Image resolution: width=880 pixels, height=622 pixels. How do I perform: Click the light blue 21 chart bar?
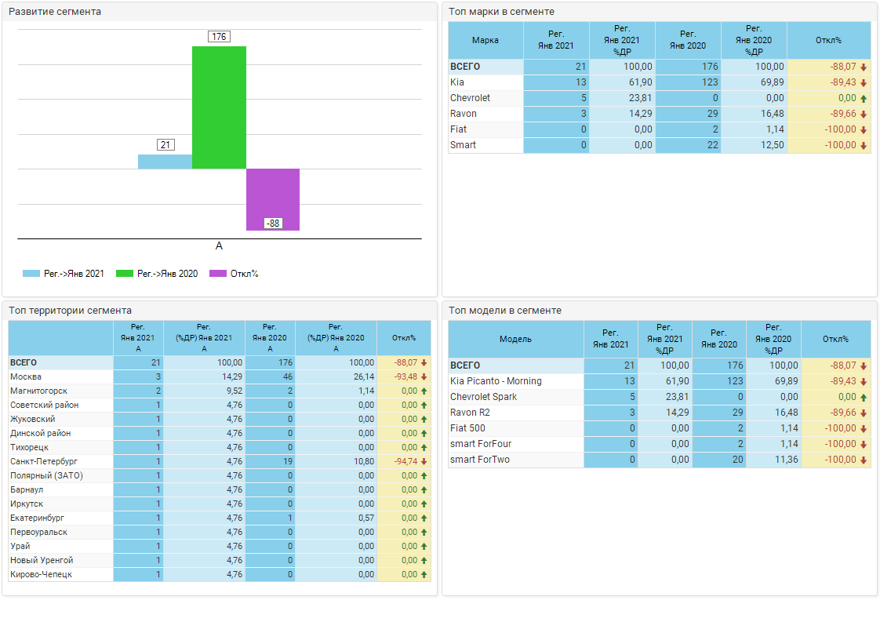click(165, 162)
